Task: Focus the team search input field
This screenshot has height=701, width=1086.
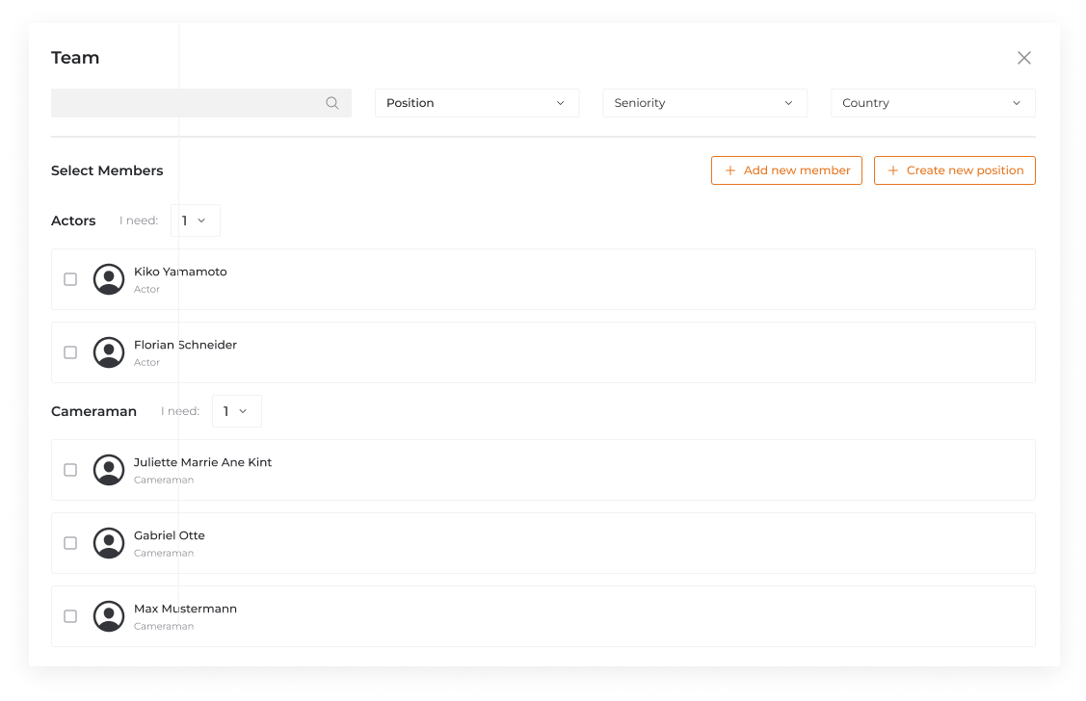Action: pyautogui.click(x=188, y=103)
